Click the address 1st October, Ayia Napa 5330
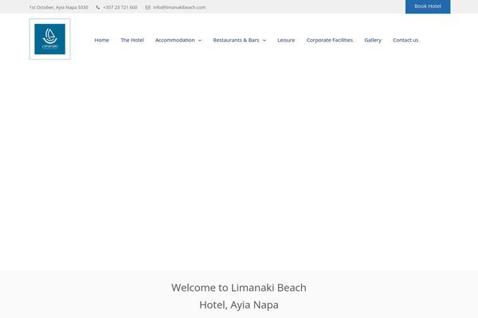This screenshot has height=318, width=478. (59, 7)
